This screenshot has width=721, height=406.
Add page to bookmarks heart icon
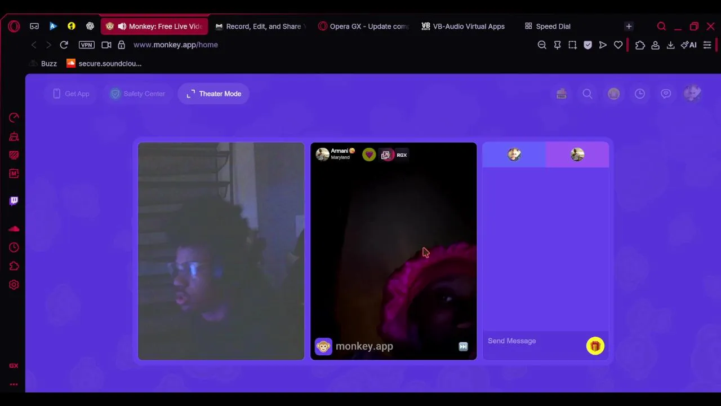tap(618, 45)
